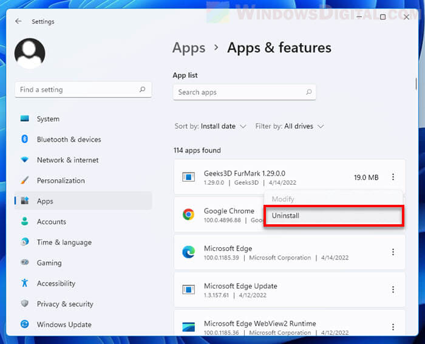
Task: Maximize the Settings window
Action: click(x=382, y=17)
